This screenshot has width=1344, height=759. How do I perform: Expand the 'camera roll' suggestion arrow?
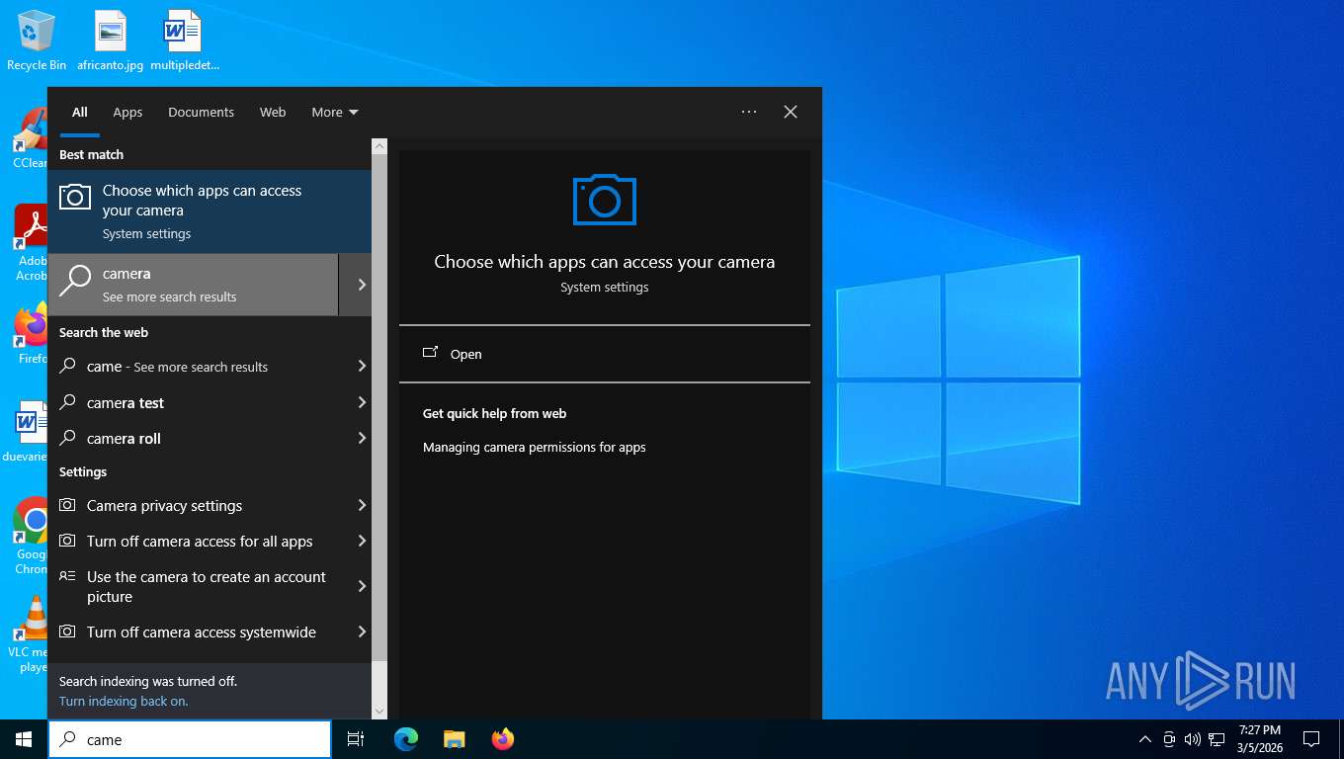pos(362,438)
